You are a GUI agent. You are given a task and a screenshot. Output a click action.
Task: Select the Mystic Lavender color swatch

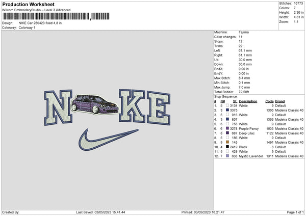tap(227, 156)
